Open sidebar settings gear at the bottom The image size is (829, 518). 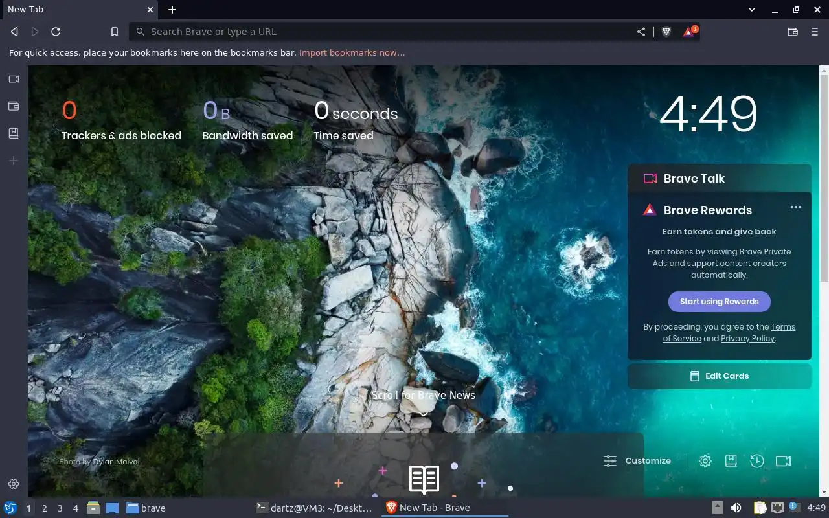click(x=14, y=484)
